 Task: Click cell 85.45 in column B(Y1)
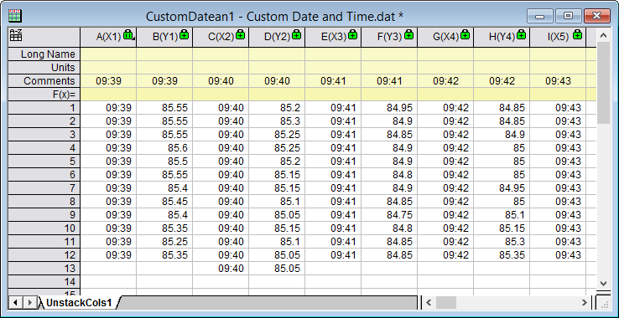click(164, 202)
